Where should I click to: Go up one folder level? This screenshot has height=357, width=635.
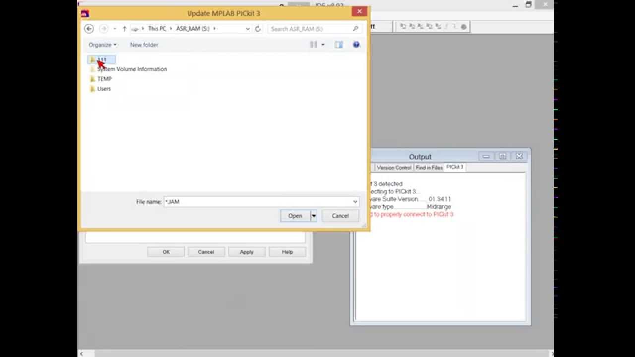tap(125, 29)
